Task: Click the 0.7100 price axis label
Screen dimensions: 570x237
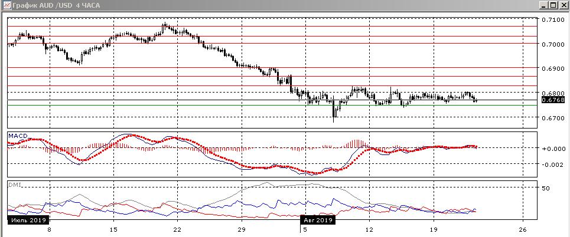Action: click(553, 19)
